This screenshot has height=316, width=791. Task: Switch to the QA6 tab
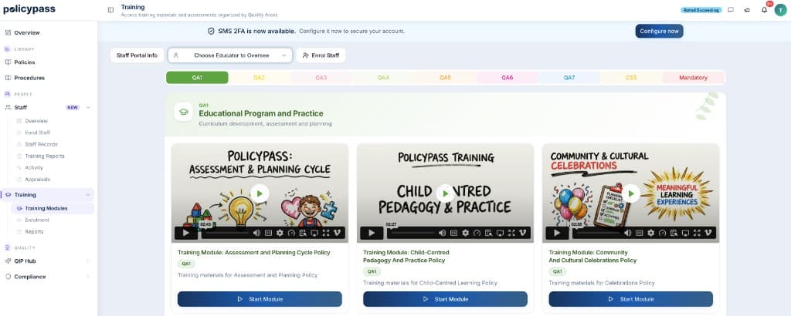point(507,78)
